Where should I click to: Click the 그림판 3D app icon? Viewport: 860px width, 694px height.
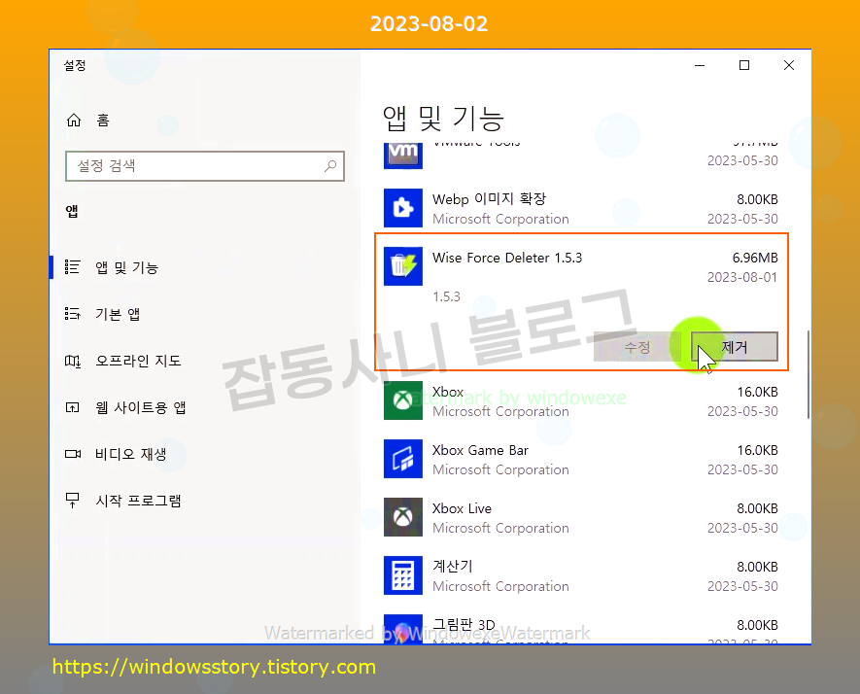click(403, 629)
